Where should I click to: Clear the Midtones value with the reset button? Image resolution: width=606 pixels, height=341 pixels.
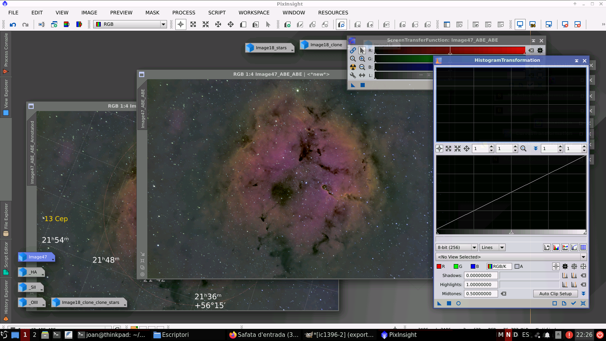pyautogui.click(x=504, y=294)
